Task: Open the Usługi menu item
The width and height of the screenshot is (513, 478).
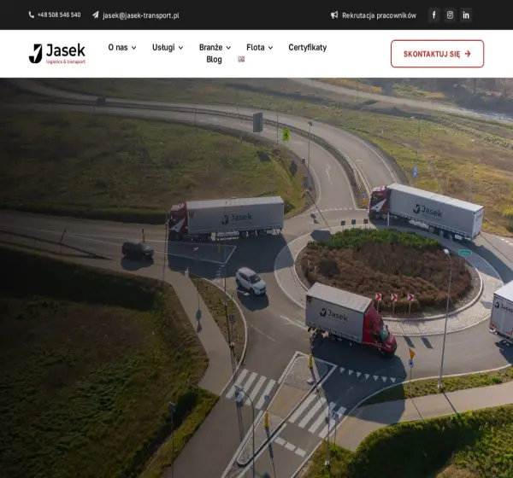Action: 163,48
